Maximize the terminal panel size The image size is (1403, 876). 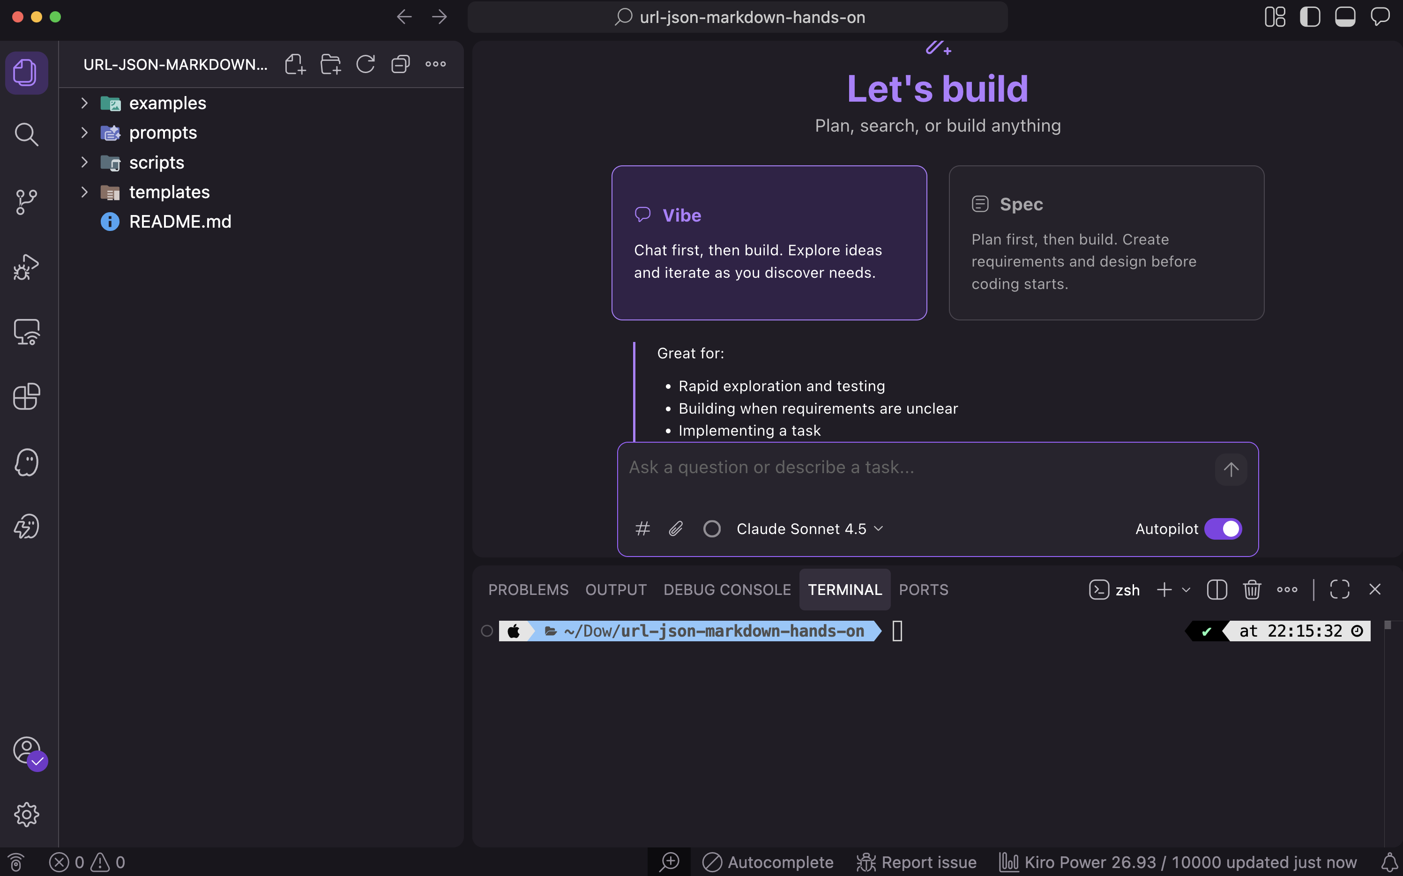coord(1339,590)
